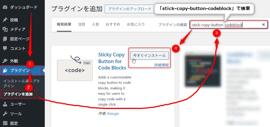This screenshot has height=127, width=270.
Task: Open author link Kasuga
Action: click(113, 113)
